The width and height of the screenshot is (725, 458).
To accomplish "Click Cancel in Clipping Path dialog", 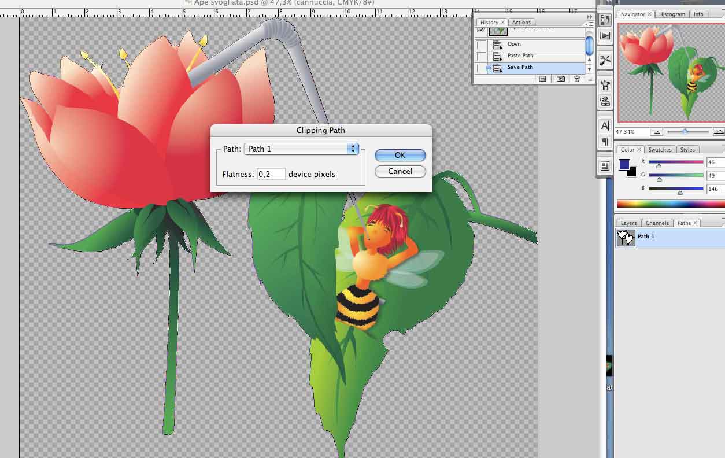I will (400, 171).
